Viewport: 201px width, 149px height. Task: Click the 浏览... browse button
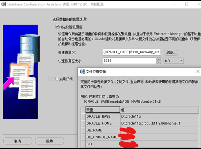(171, 52)
